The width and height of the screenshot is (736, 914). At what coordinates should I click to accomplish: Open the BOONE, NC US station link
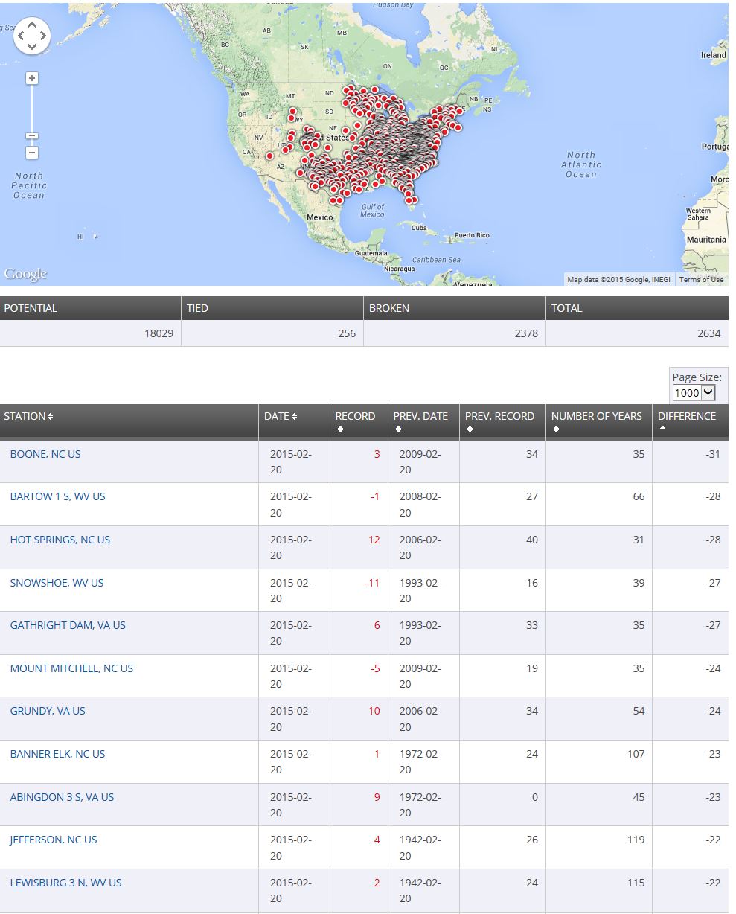45,454
